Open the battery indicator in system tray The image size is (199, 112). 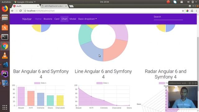(x=193, y=2)
